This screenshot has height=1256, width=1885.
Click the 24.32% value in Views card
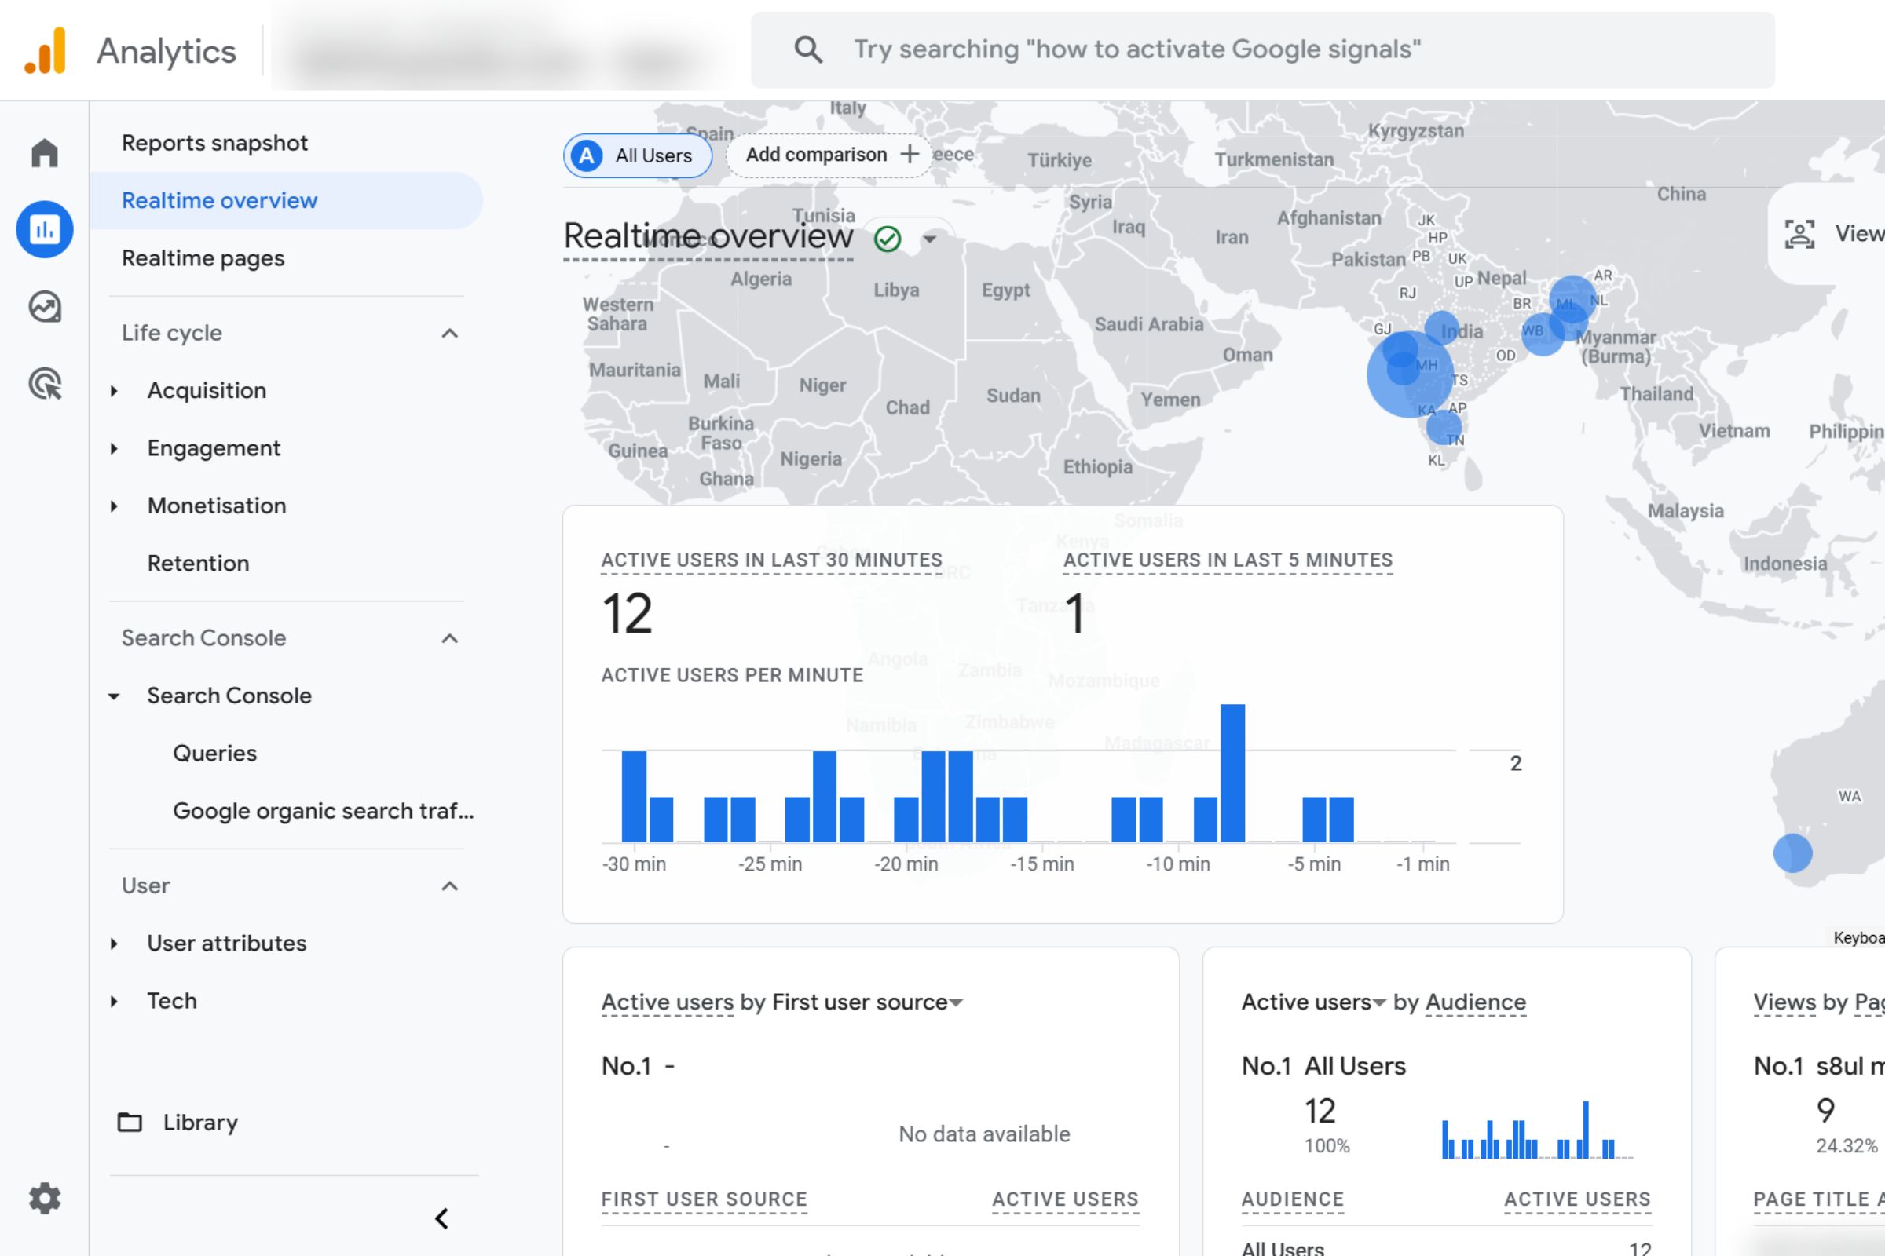[1846, 1146]
